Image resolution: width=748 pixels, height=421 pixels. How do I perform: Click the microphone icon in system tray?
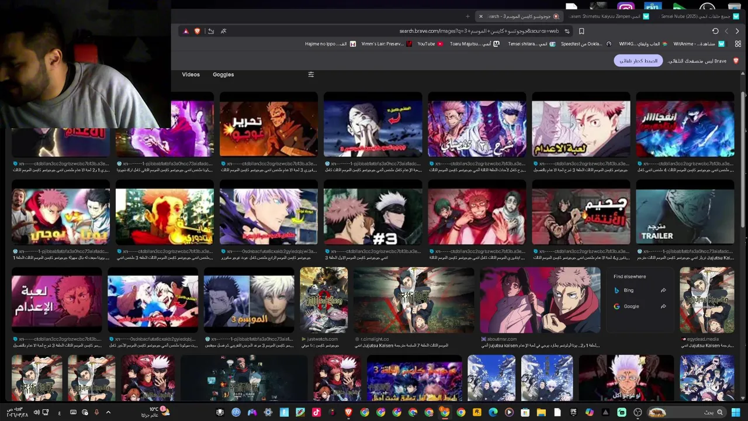pos(96,412)
